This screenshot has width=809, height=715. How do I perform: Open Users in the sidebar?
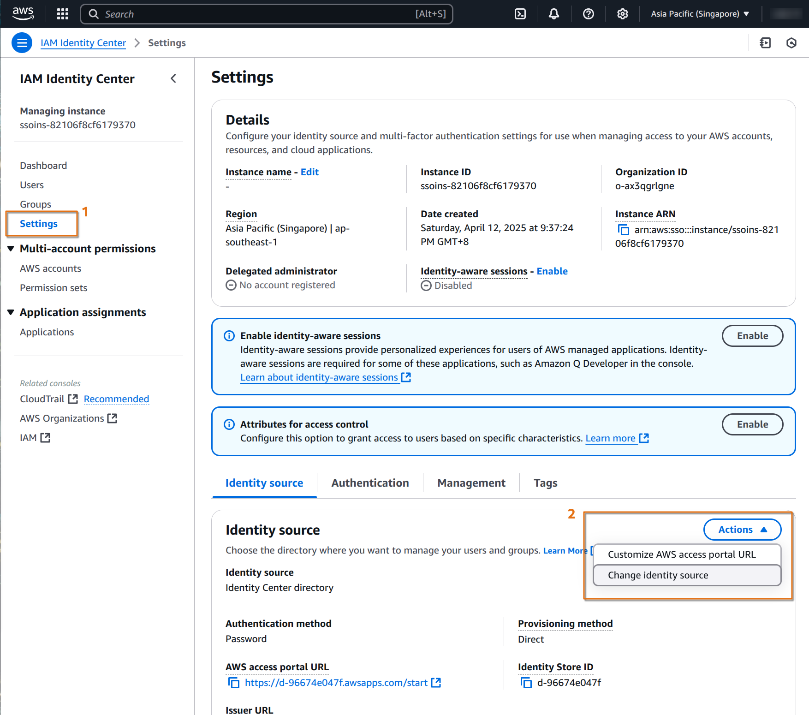[x=32, y=185]
